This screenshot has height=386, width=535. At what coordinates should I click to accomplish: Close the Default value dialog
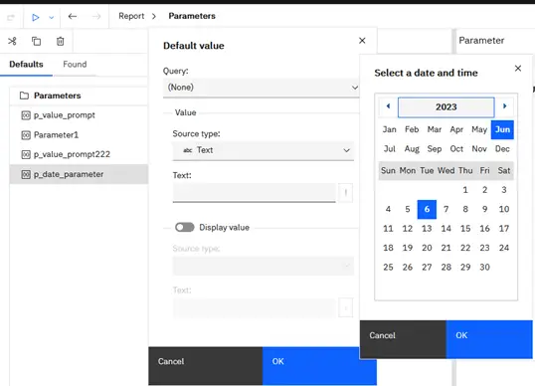tap(362, 41)
